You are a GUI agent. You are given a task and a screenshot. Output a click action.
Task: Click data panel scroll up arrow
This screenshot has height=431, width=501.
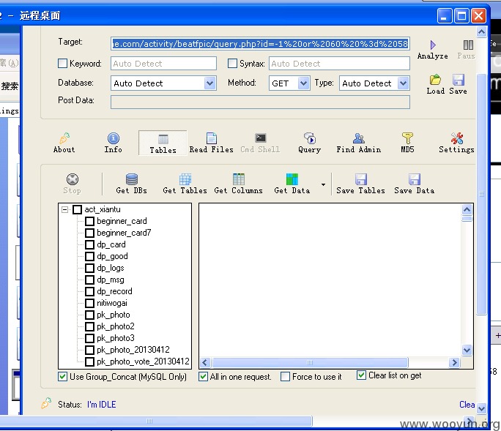coord(467,209)
